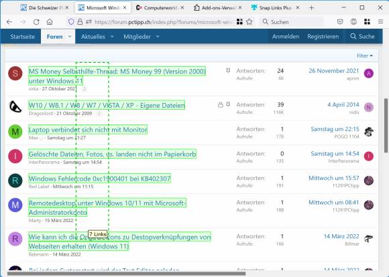Close the Computerworld tab
389x277 pixels.
(182, 8)
